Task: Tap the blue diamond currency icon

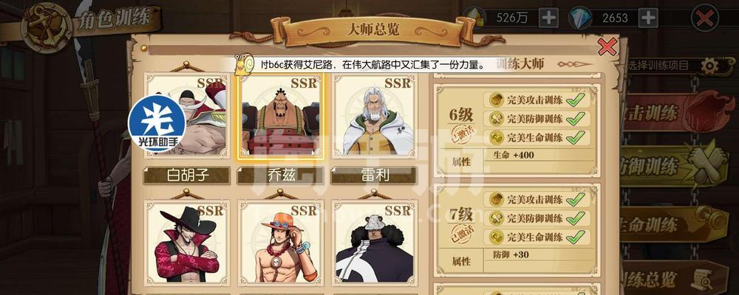Action: 581,18
